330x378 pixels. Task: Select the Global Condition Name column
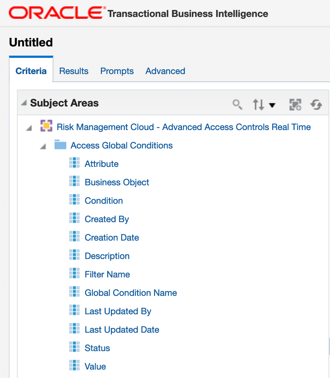(131, 293)
